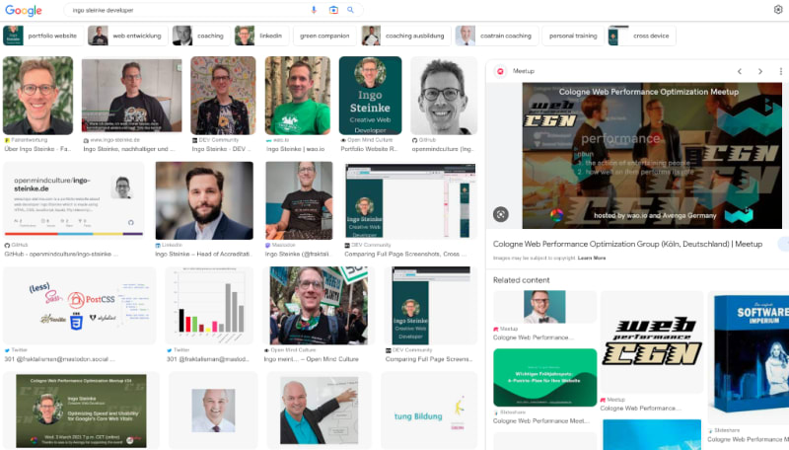
Task: Open 'Cologne Web Performance Optimization Group' title link
Action: (x=627, y=244)
